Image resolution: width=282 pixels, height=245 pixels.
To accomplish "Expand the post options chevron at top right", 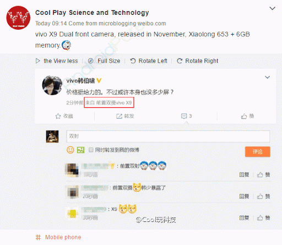I will [272, 8].
